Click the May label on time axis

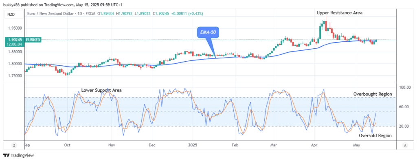click(x=356, y=145)
